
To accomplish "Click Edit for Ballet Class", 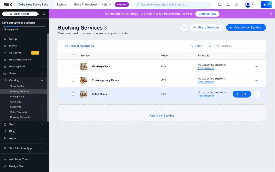I will click(x=242, y=94).
